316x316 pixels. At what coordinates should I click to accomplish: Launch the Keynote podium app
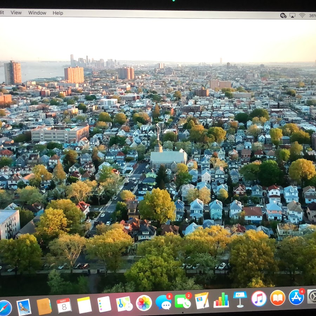click(x=240, y=299)
